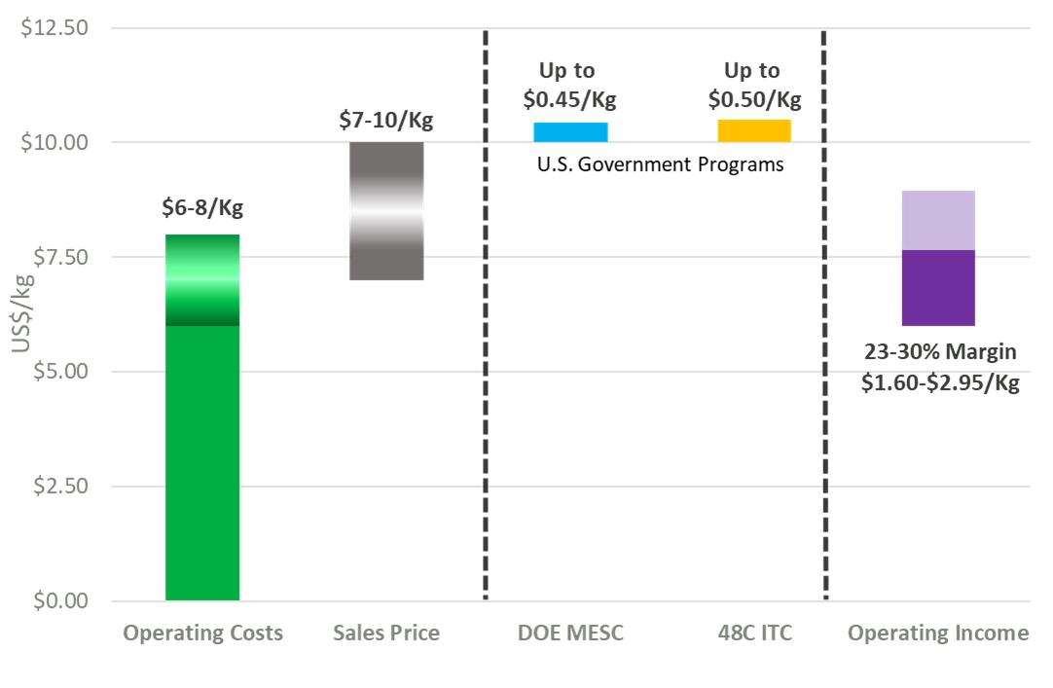Select the "23-30% Margin" label
The width and height of the screenshot is (1053, 688).
939,352
